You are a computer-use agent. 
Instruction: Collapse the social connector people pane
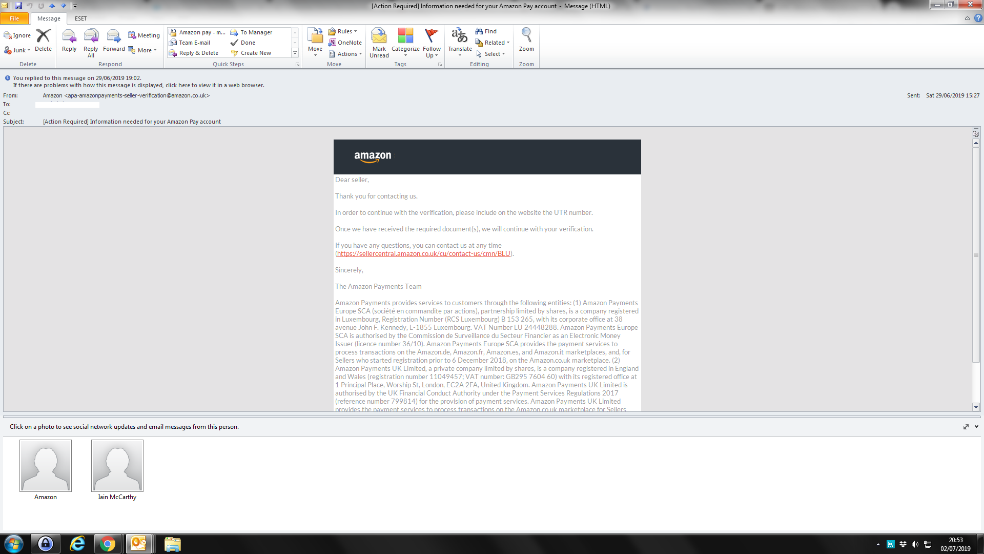976,426
